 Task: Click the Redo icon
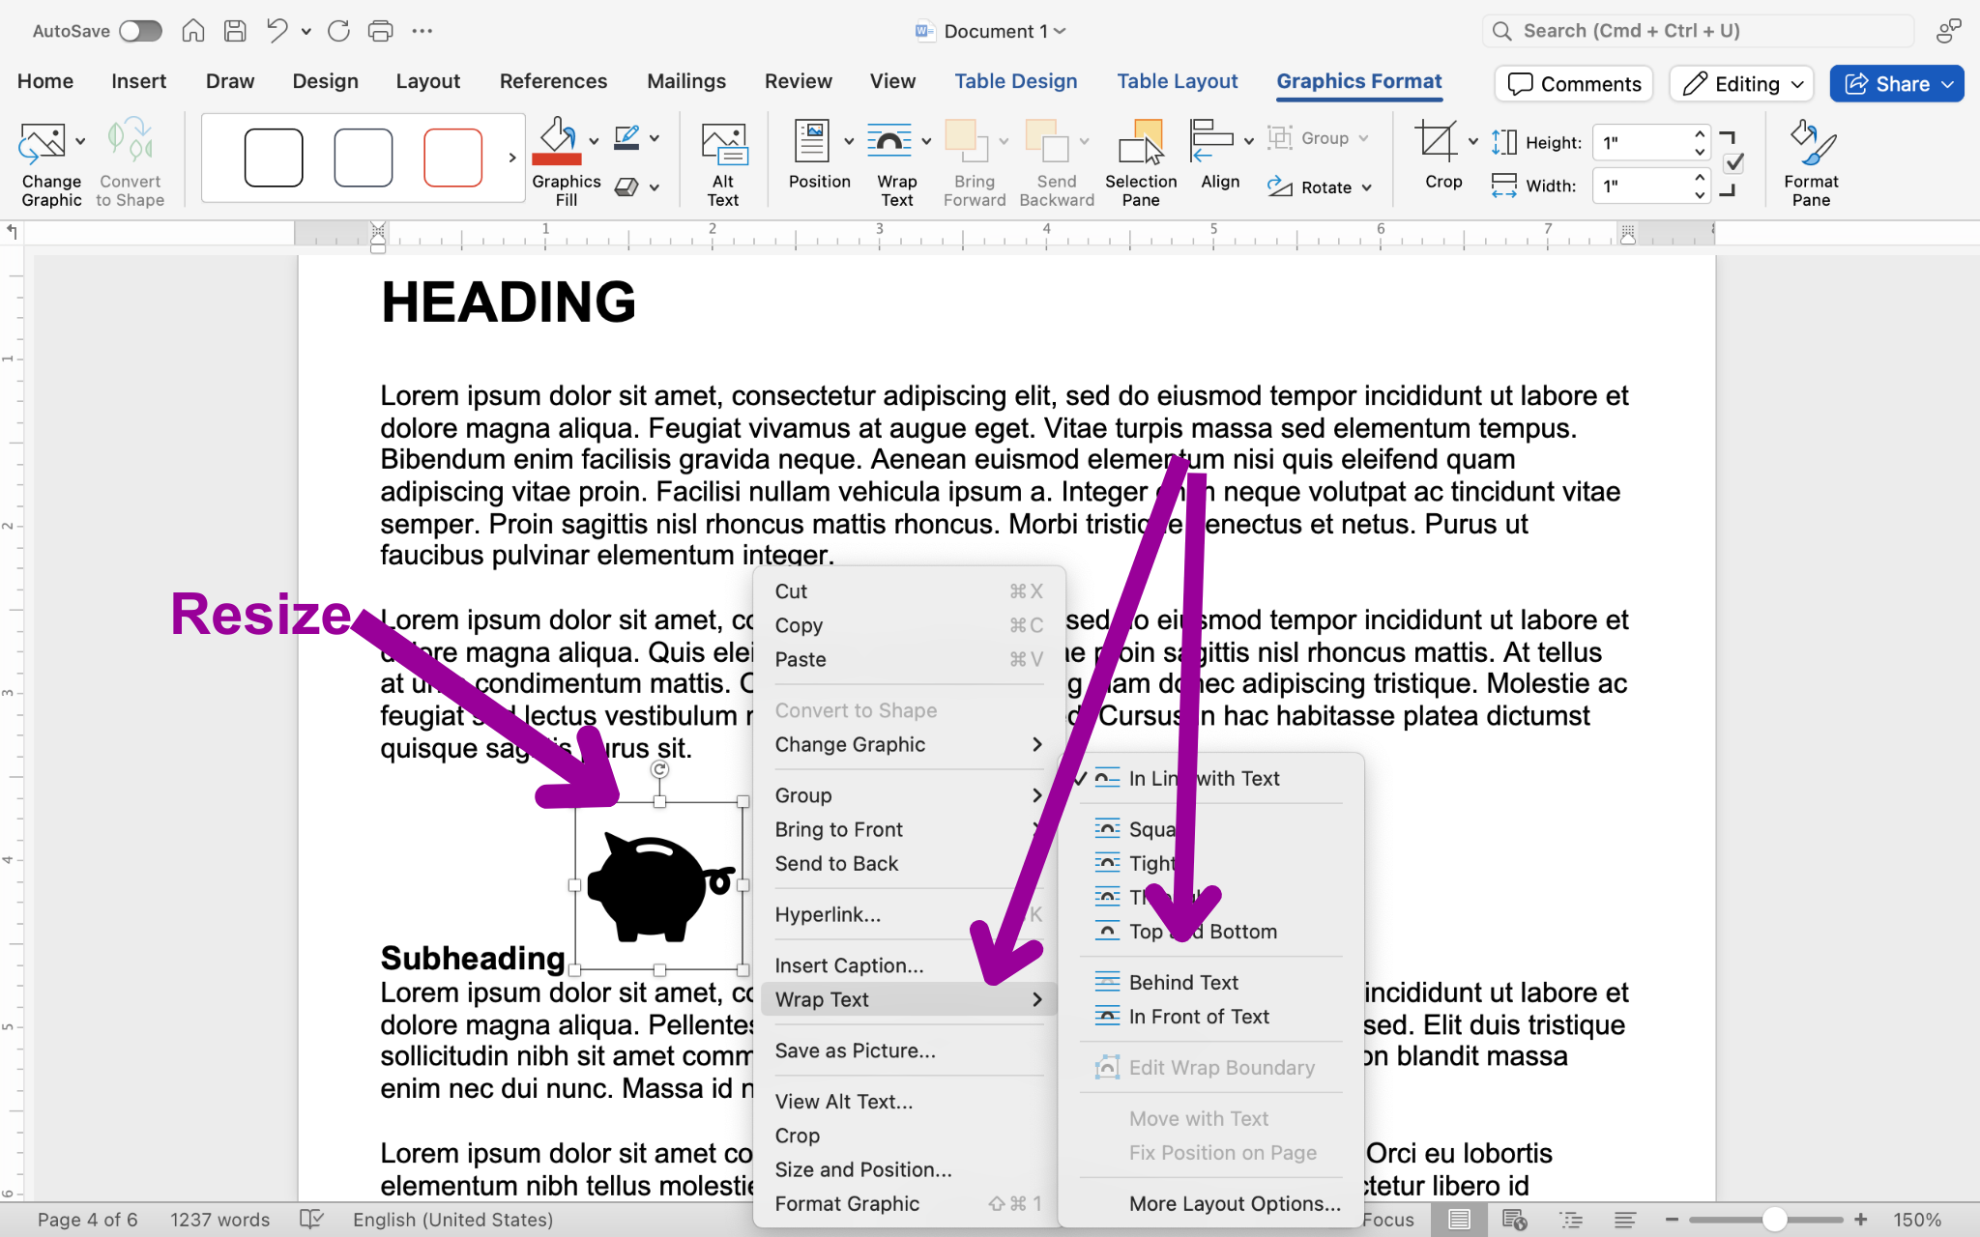338,31
